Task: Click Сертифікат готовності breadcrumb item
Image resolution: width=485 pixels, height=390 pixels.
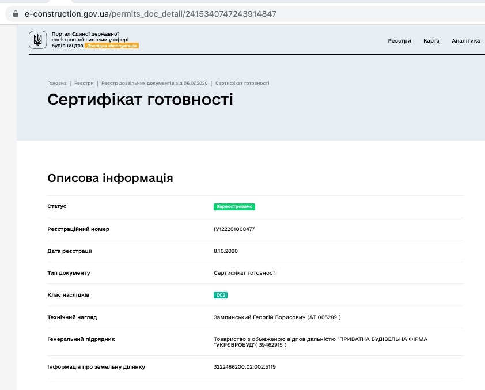Action: tap(242, 83)
